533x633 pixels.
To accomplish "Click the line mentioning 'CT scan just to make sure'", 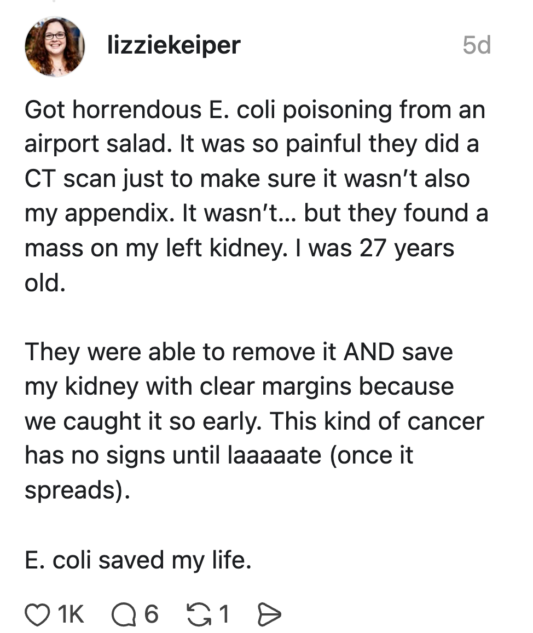I will [x=247, y=178].
